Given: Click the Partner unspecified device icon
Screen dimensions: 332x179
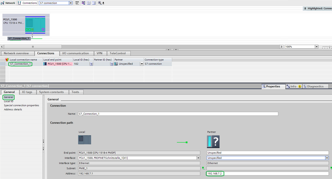Looking at the screenshot, I should click(213, 142).
